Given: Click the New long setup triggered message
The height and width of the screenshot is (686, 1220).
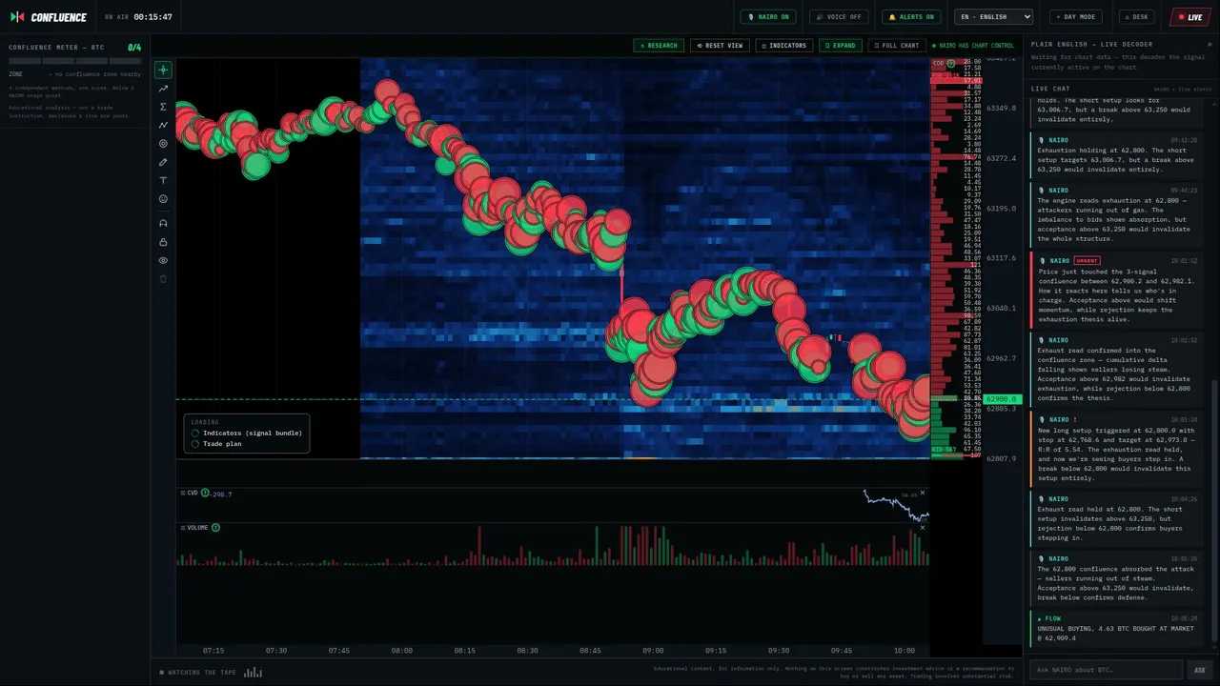Looking at the screenshot, I should [x=1119, y=449].
